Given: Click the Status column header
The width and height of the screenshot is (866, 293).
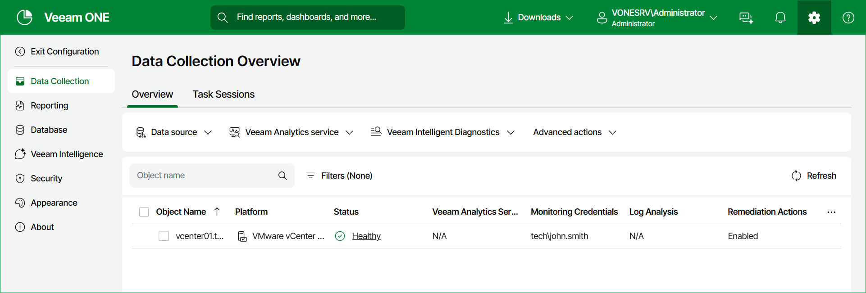Looking at the screenshot, I should 346,212.
